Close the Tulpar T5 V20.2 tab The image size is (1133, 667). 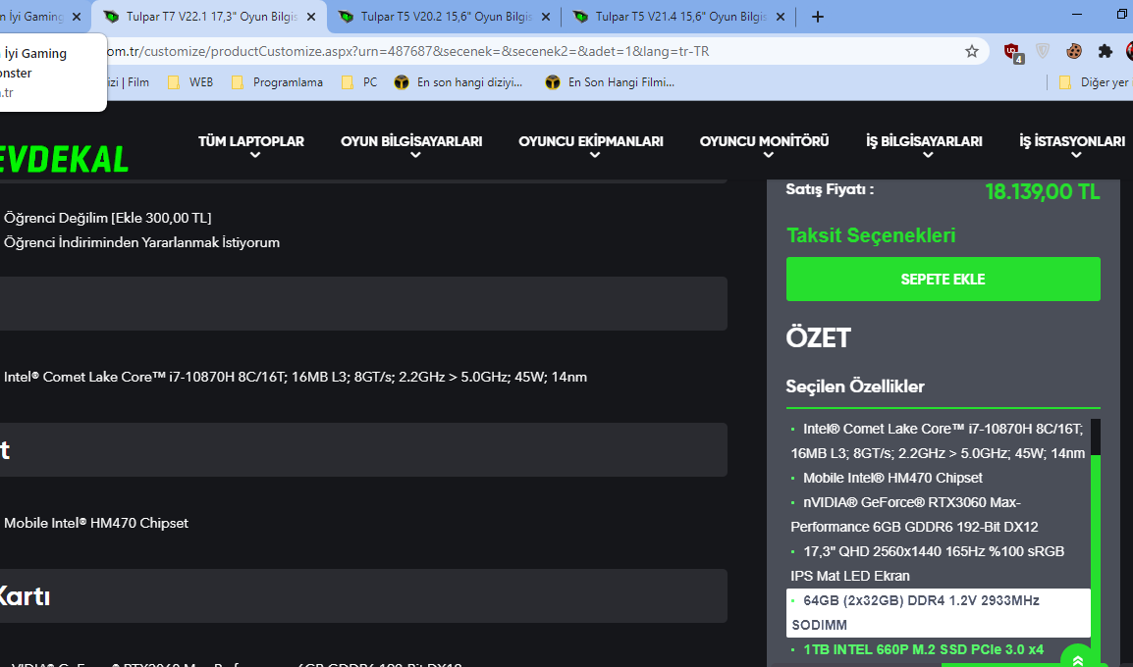(x=546, y=17)
